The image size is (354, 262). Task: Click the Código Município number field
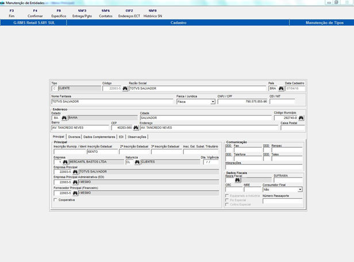(x=286, y=118)
